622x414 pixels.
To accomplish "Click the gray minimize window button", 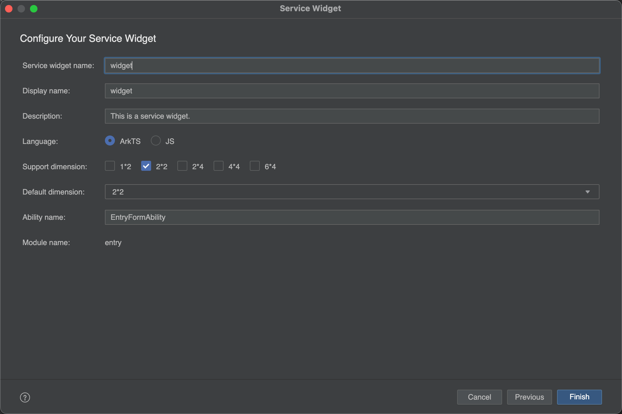I will [x=21, y=8].
